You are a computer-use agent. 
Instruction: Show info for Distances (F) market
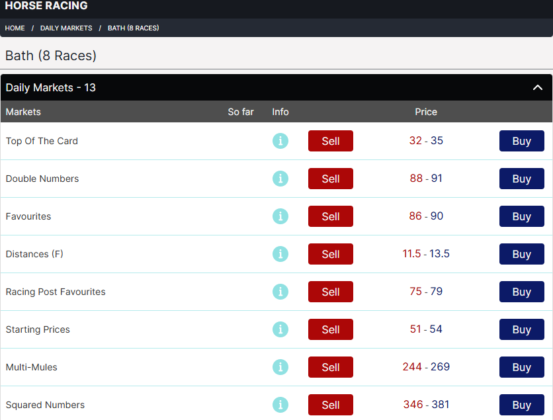[x=280, y=254]
